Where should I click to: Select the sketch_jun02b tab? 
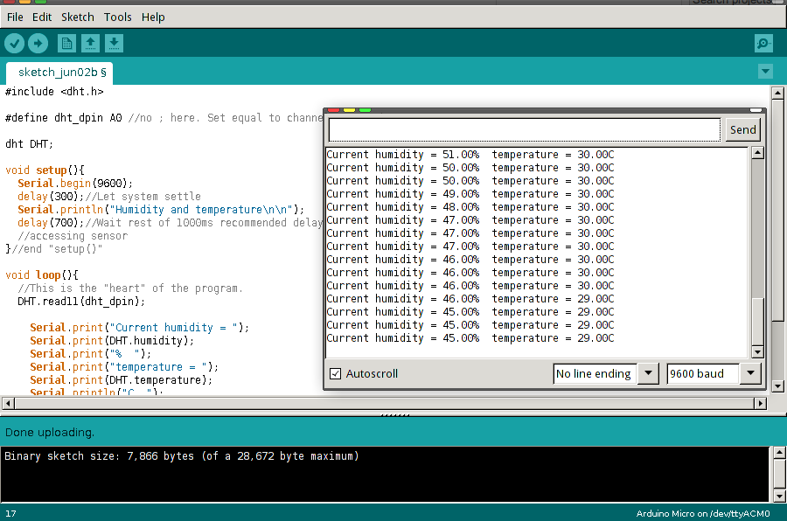tap(59, 73)
